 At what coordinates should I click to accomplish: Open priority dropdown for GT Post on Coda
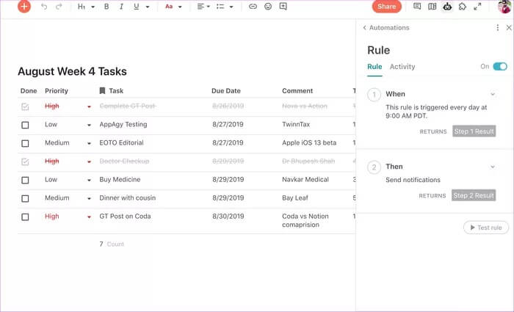[89, 217]
